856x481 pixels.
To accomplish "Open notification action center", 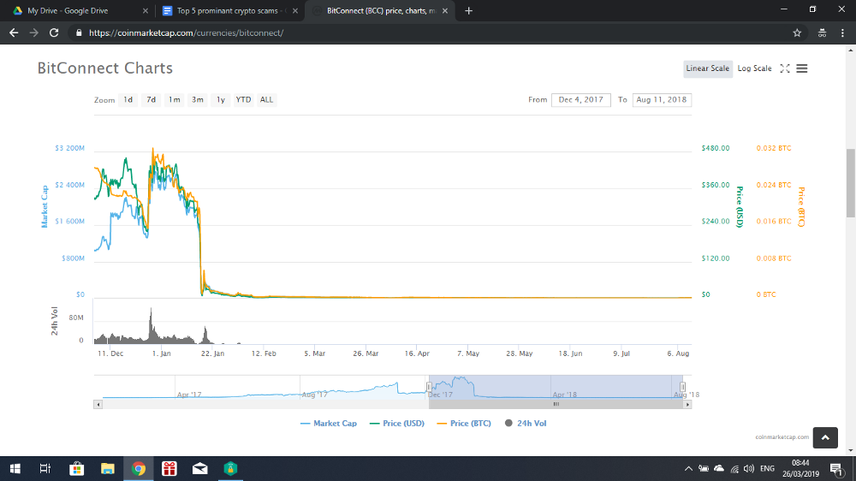I will [836, 468].
